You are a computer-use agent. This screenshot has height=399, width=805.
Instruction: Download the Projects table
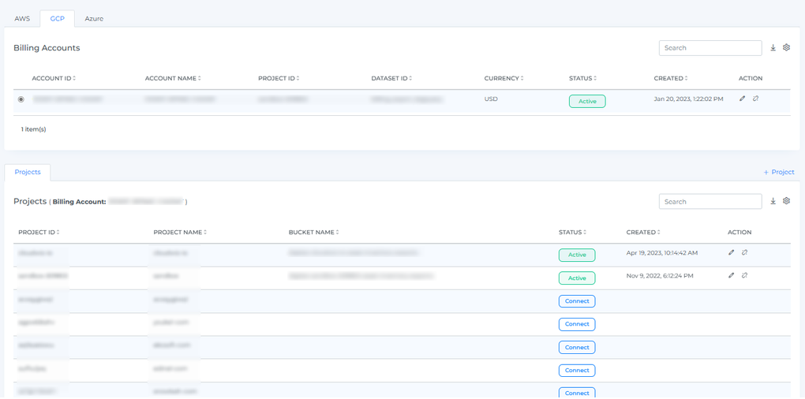tap(773, 202)
